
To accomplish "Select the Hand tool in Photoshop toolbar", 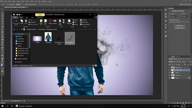I will point(2,58).
